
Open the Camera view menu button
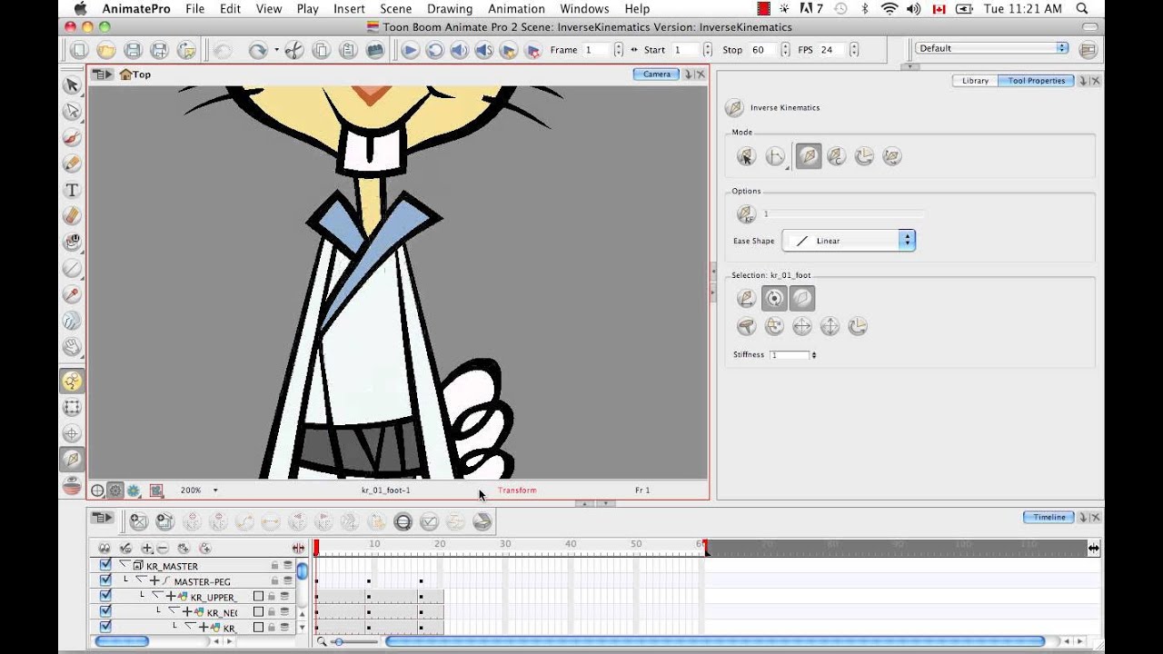click(x=103, y=74)
